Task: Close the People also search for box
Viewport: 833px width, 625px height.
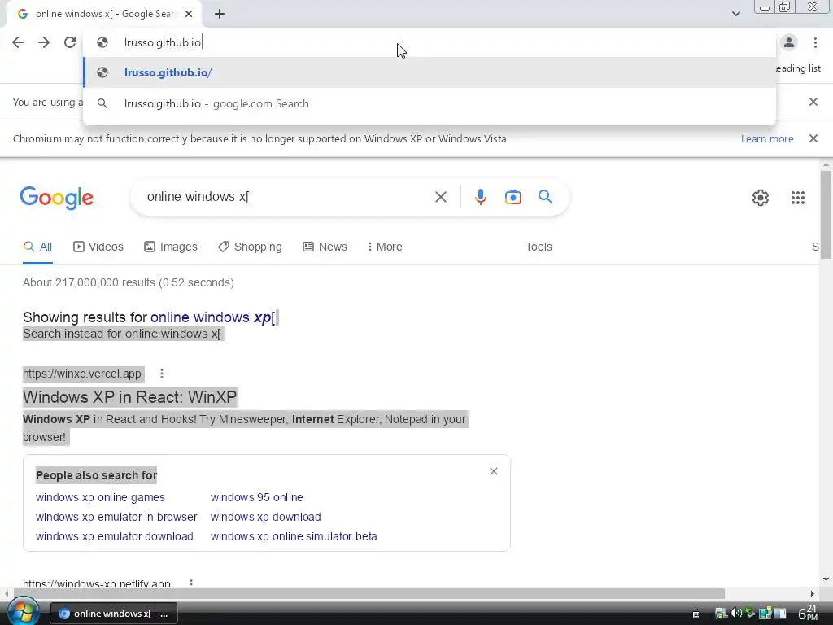Action: (494, 471)
